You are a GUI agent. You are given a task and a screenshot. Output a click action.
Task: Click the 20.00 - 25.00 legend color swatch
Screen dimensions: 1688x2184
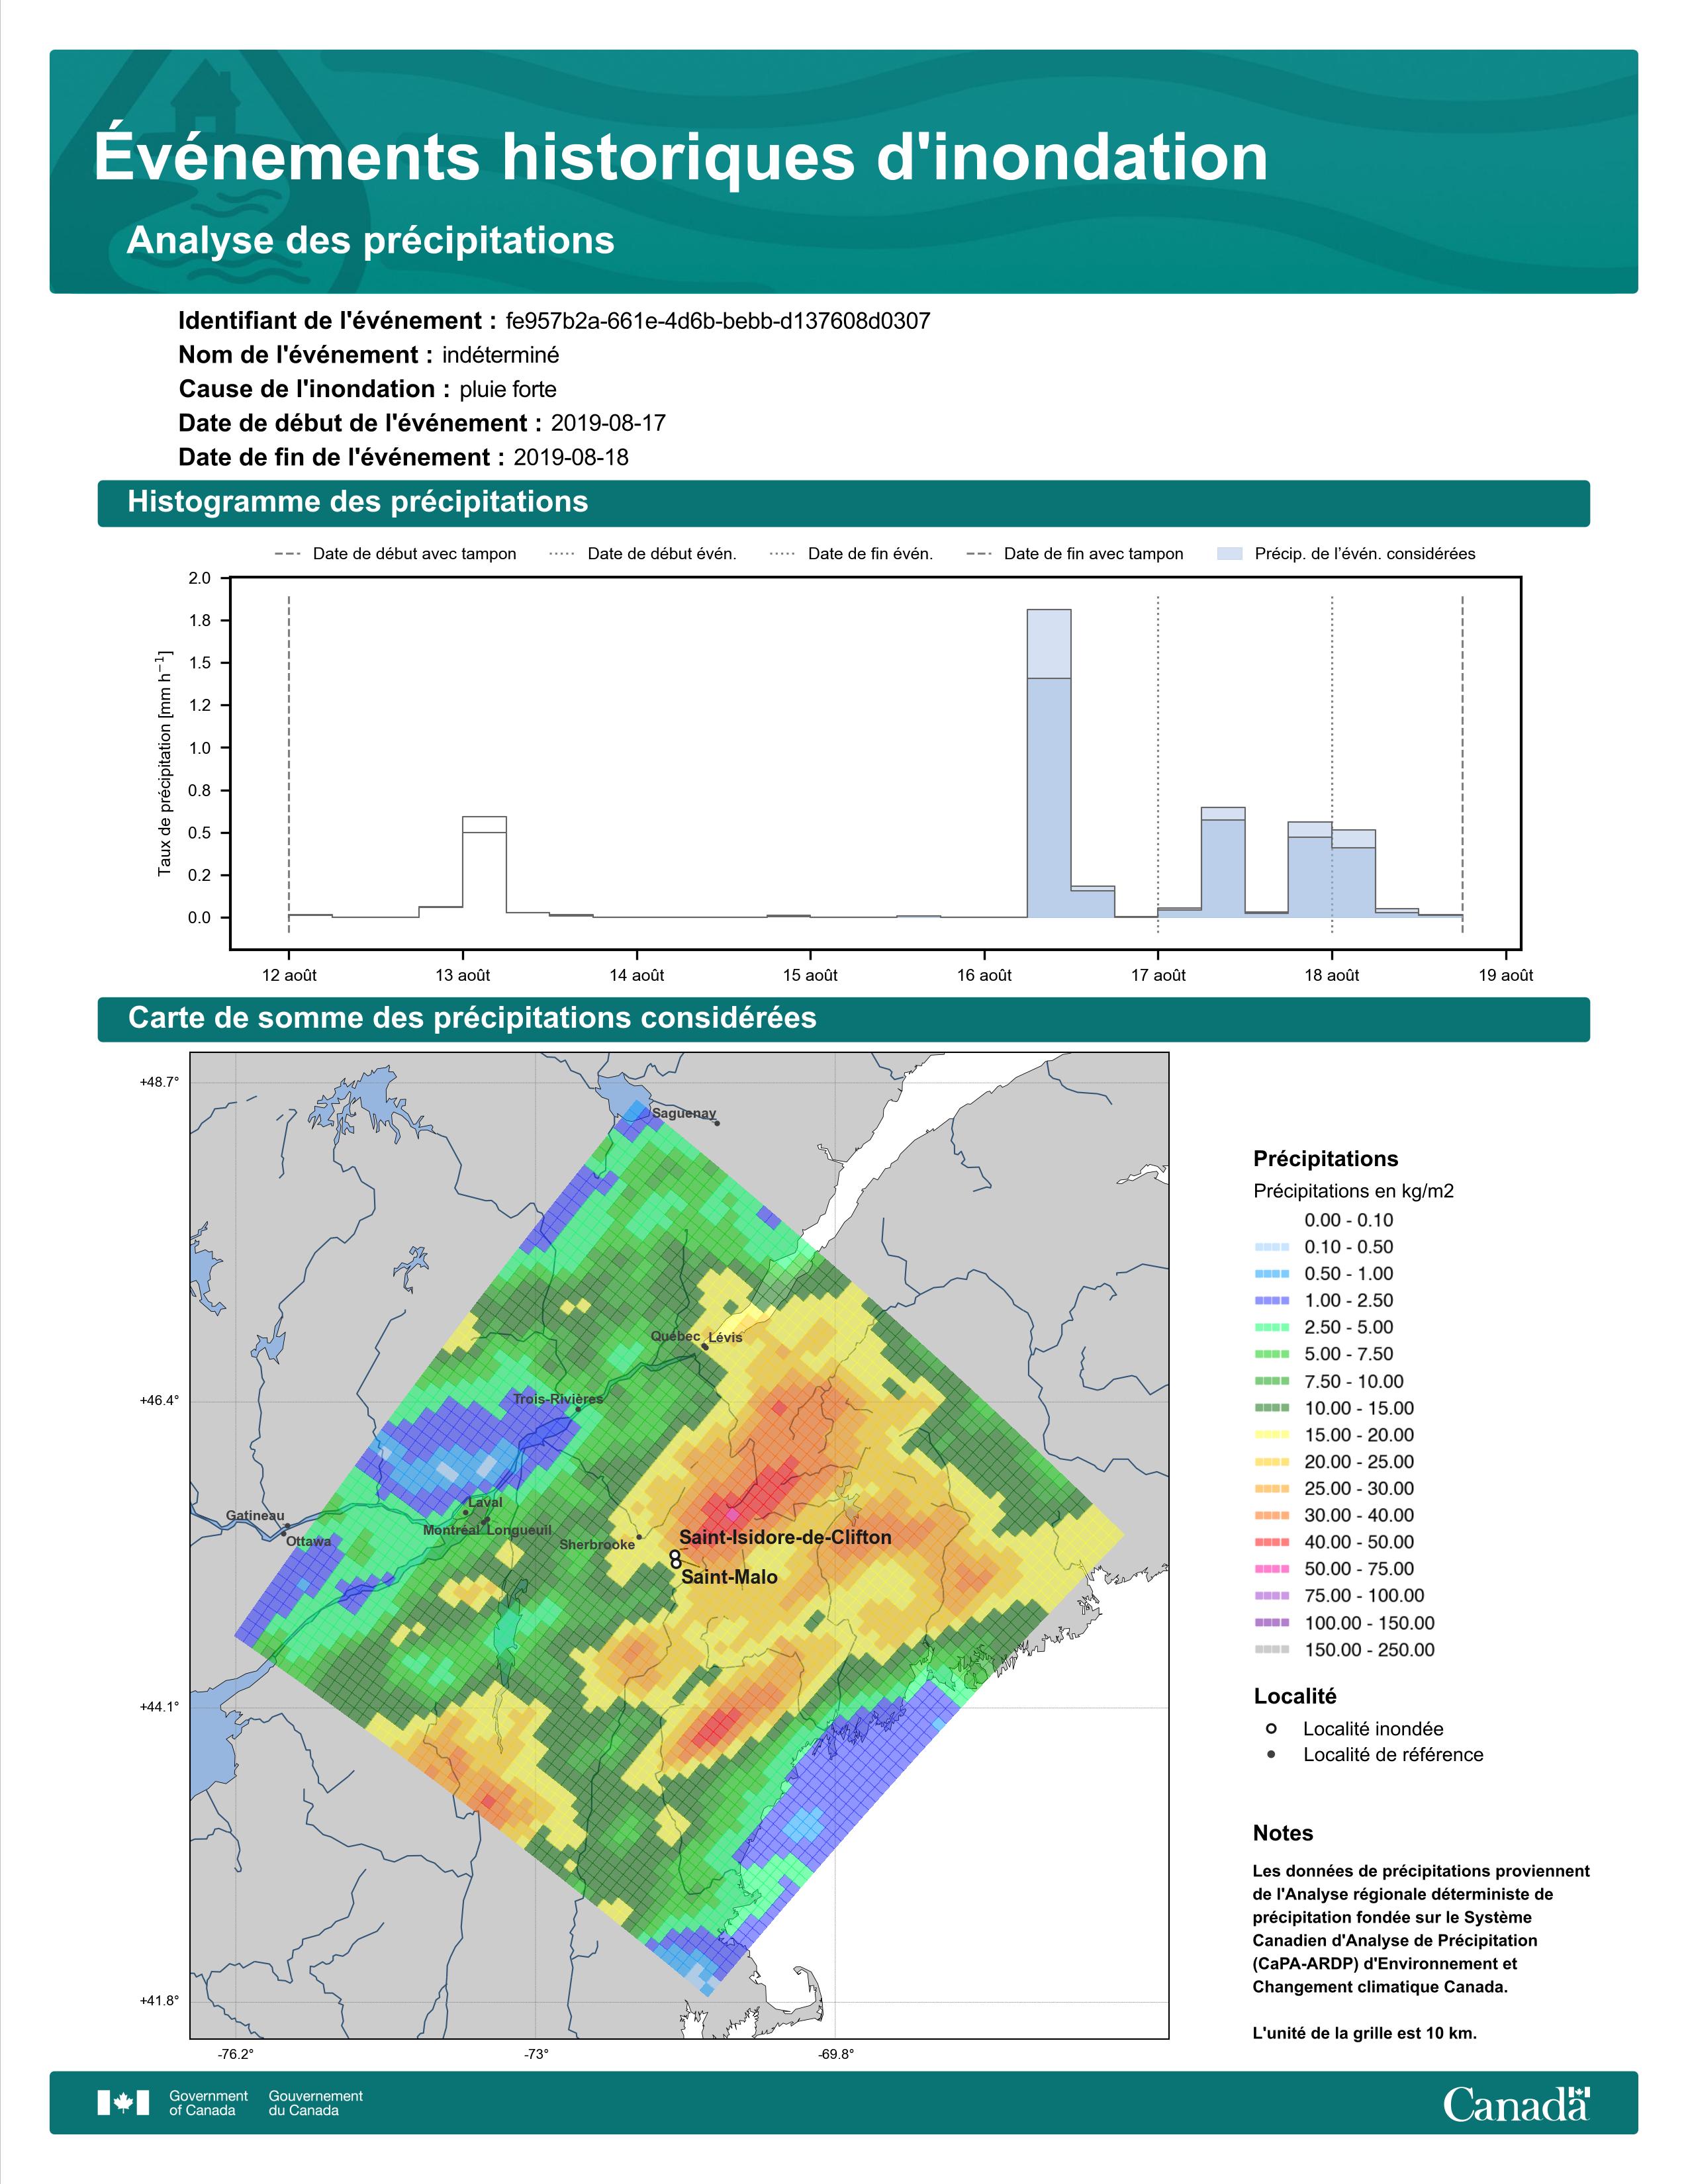[x=1271, y=1462]
